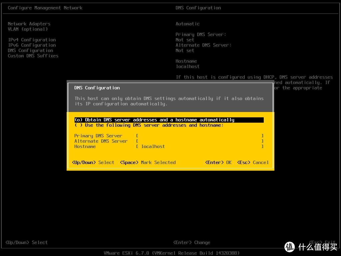Image resolution: width=341 pixels, height=256 pixels.
Task: Choose Use the following DNS server addresses
Action: pyautogui.click(x=149, y=125)
